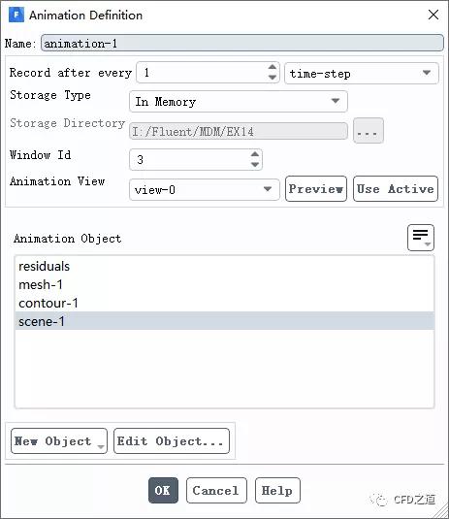Open the New Object dropdown button

point(59,440)
